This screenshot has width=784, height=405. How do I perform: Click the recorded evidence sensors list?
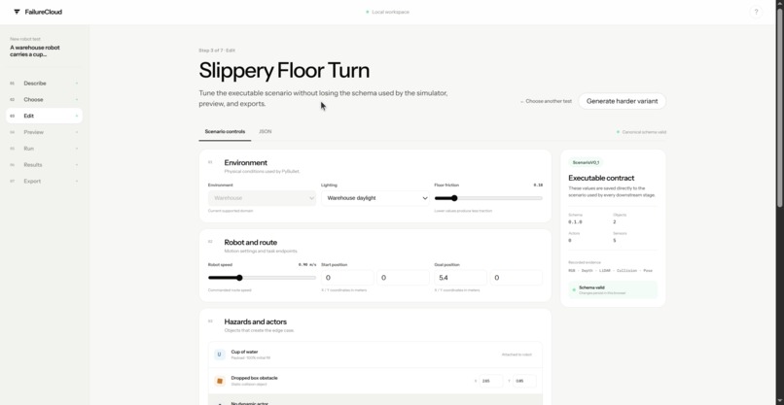[x=610, y=271]
